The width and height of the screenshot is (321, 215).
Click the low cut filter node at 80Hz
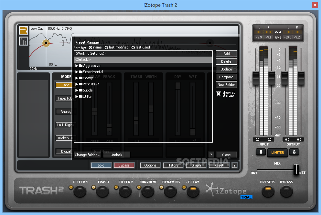(46, 43)
